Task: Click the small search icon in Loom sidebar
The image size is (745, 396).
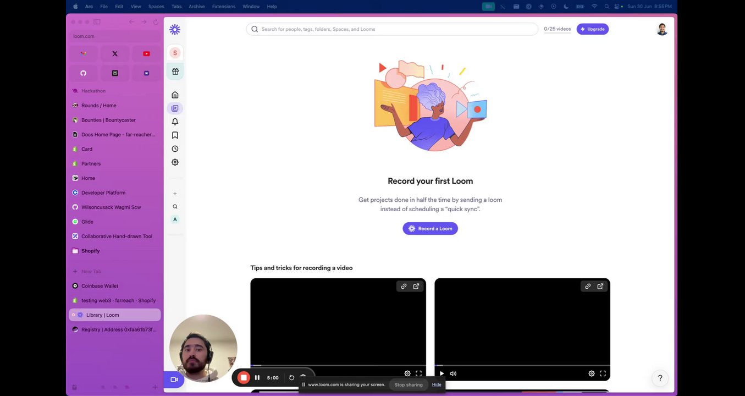Action: click(x=175, y=207)
